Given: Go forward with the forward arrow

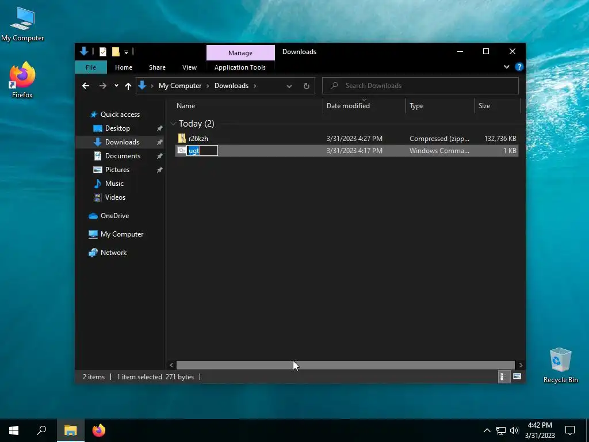Looking at the screenshot, I should [x=102, y=86].
